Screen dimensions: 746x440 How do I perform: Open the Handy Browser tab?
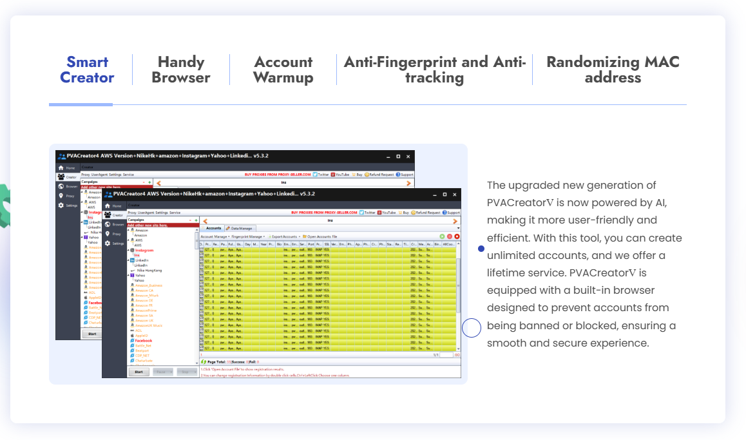pyautogui.click(x=181, y=70)
